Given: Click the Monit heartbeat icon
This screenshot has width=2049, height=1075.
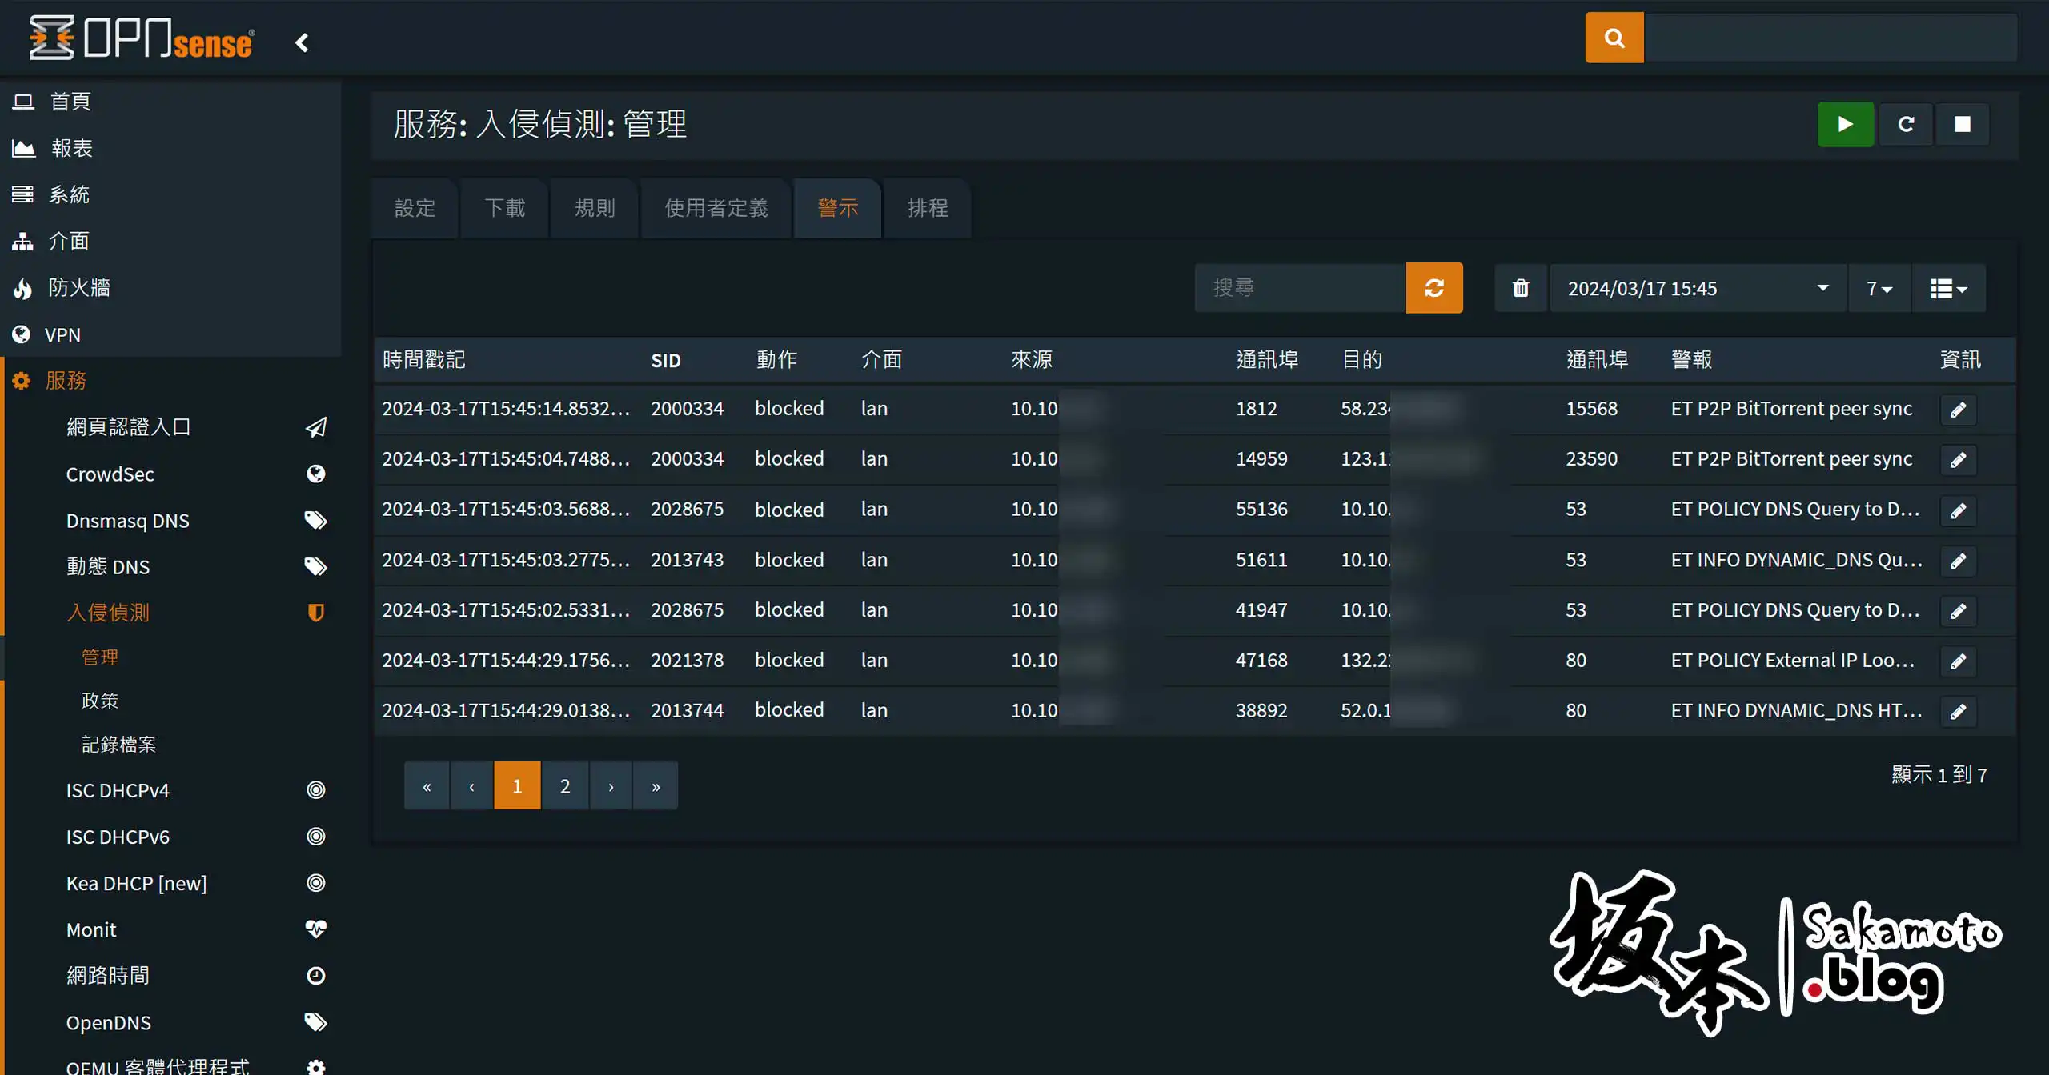Looking at the screenshot, I should coord(315,929).
